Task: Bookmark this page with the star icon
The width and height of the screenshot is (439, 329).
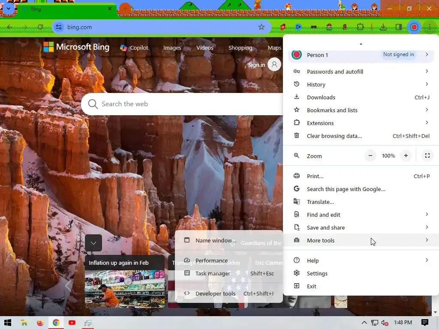Action: click(261, 27)
